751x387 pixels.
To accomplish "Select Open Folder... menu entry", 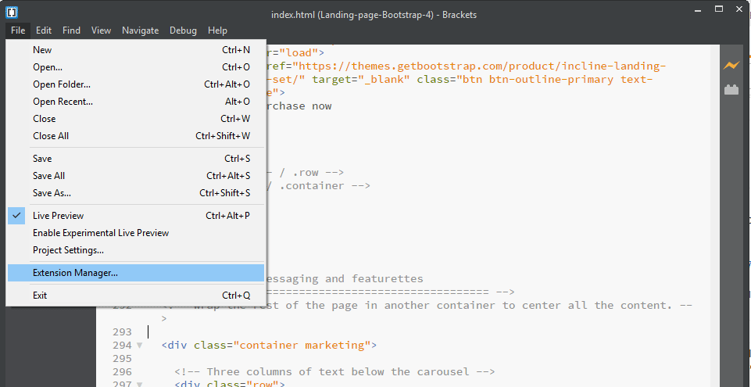I will 137,84.
